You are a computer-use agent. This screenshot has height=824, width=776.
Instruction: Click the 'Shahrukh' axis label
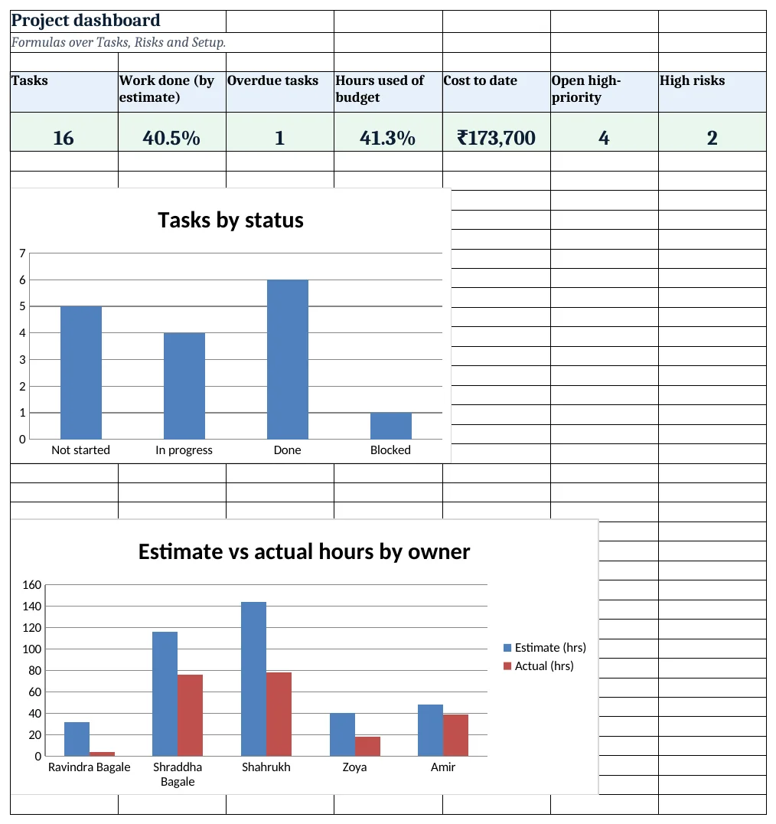266,767
